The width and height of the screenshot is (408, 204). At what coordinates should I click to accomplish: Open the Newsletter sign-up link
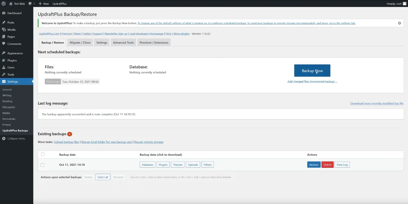click(116, 34)
